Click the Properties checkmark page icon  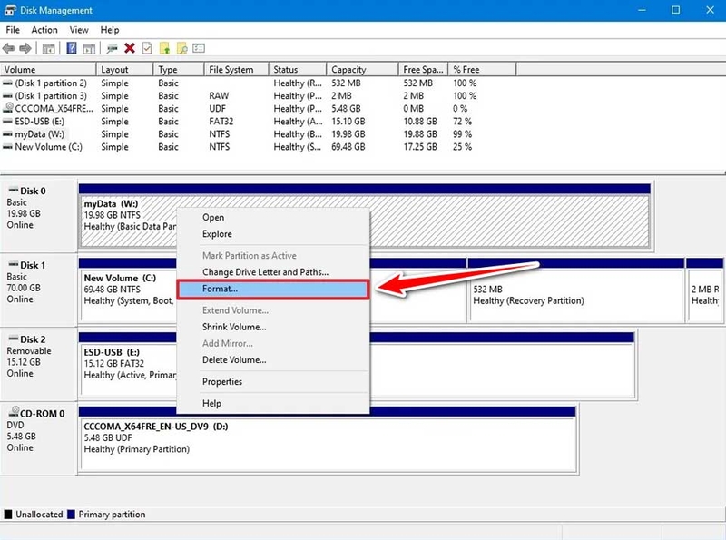[x=147, y=48]
